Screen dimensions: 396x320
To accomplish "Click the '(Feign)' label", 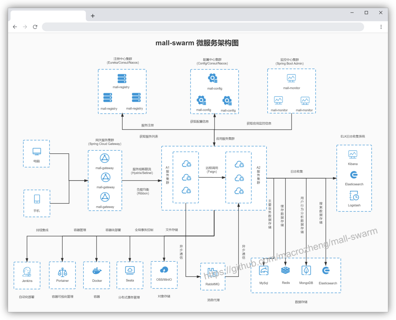I will [212, 172].
